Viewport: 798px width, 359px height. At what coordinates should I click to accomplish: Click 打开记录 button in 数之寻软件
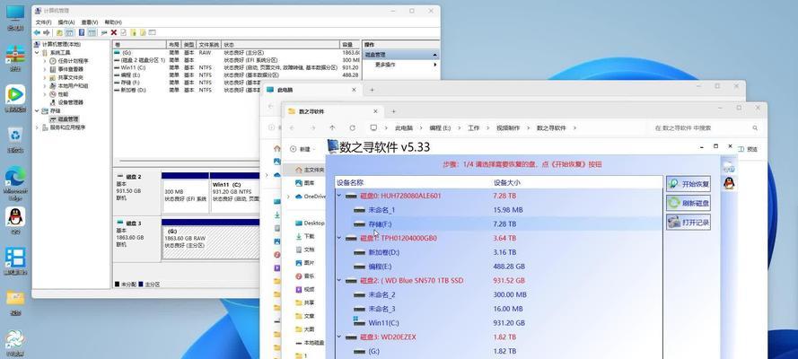[x=688, y=223]
